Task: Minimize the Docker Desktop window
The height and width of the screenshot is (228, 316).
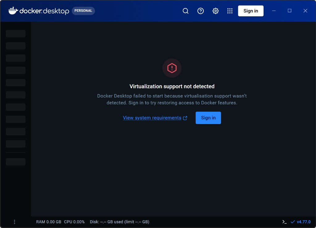Action: 274,11
